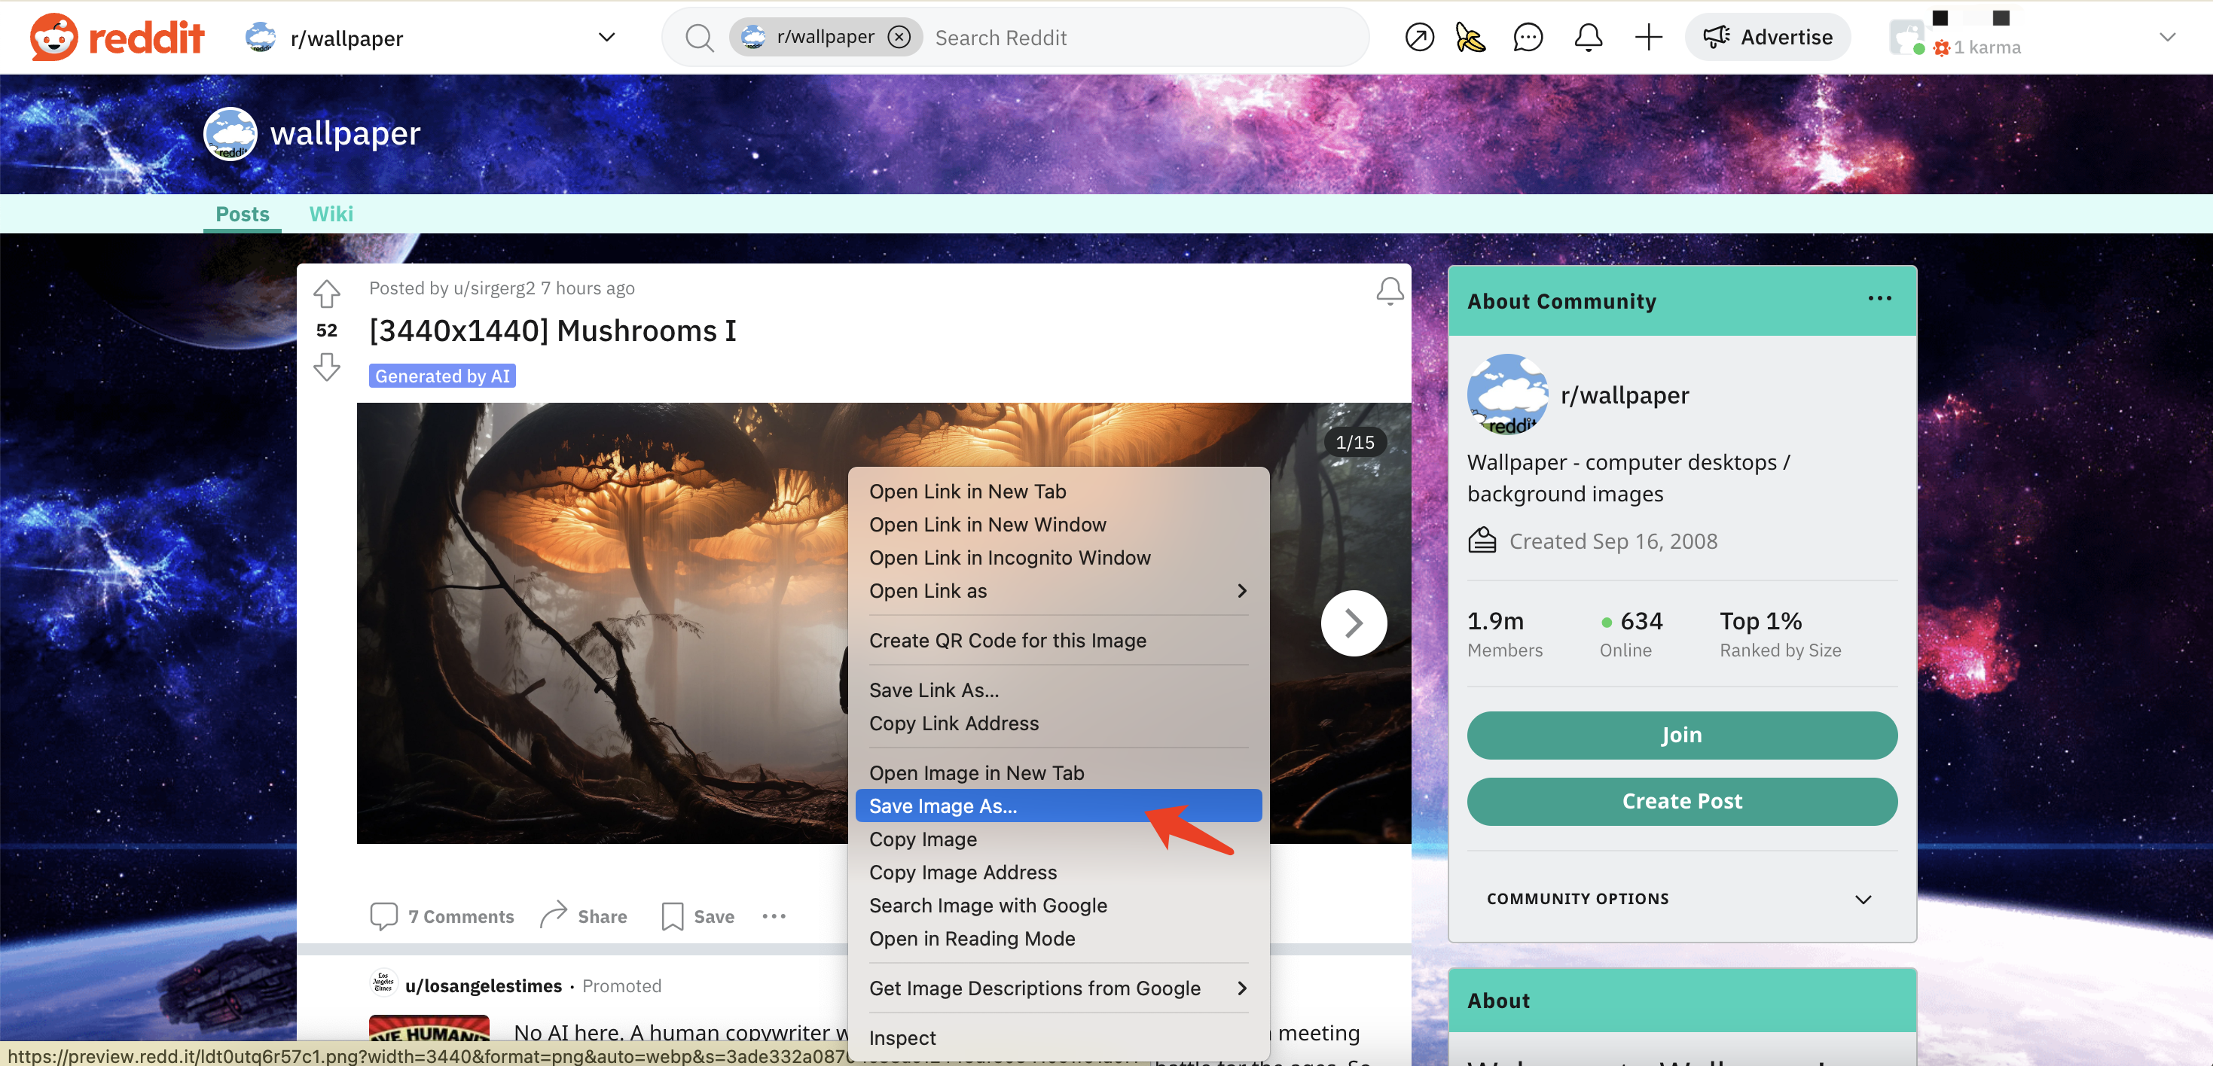The height and width of the screenshot is (1066, 2213).
Task: Open the Wiki tab
Action: tap(331, 213)
